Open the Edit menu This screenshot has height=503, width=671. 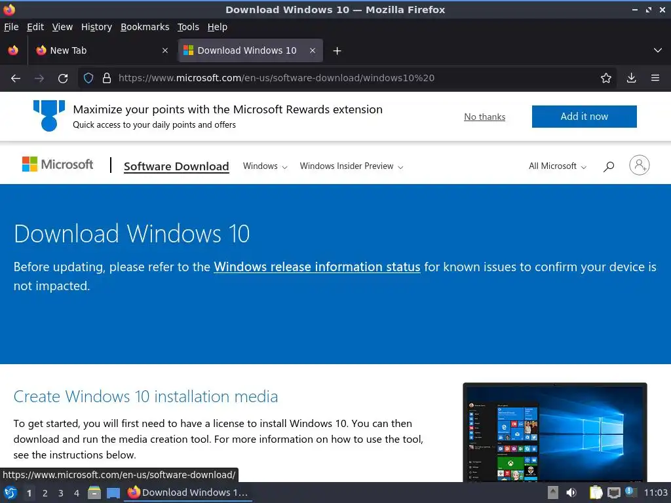tap(35, 27)
